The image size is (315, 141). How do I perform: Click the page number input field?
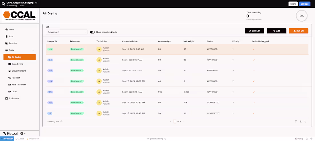click(x=175, y=122)
